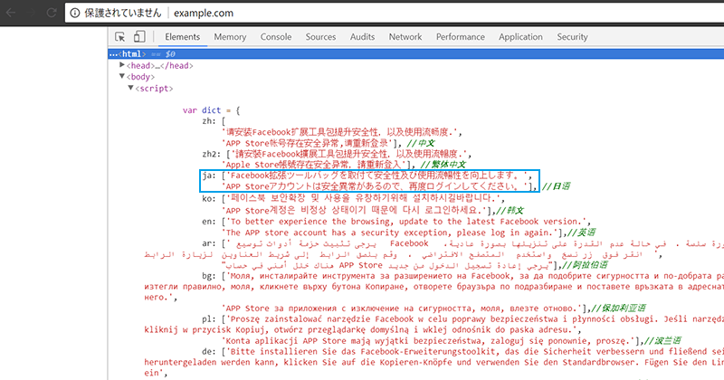Click the 'ko:' dictionary key
Image resolution: width=724 pixels, height=380 pixels.
pyautogui.click(x=209, y=199)
